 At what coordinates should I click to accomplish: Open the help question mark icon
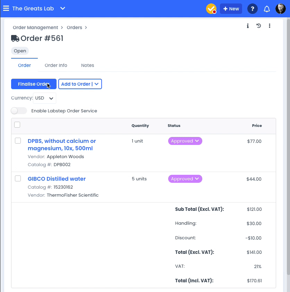coord(253,9)
